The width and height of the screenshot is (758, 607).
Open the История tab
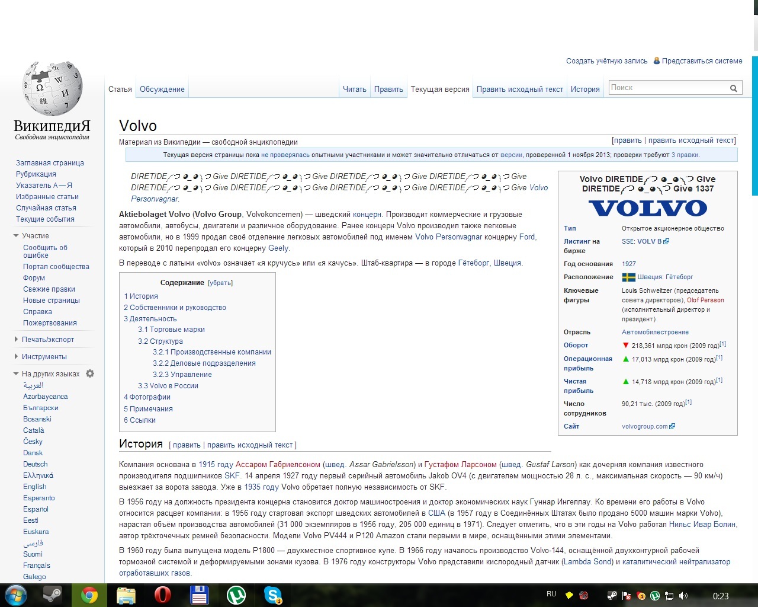(x=585, y=90)
